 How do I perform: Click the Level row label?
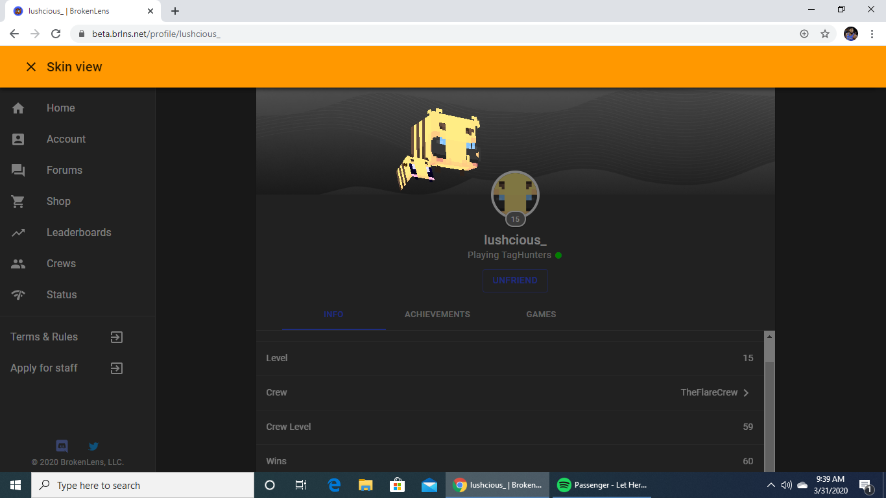(x=277, y=359)
